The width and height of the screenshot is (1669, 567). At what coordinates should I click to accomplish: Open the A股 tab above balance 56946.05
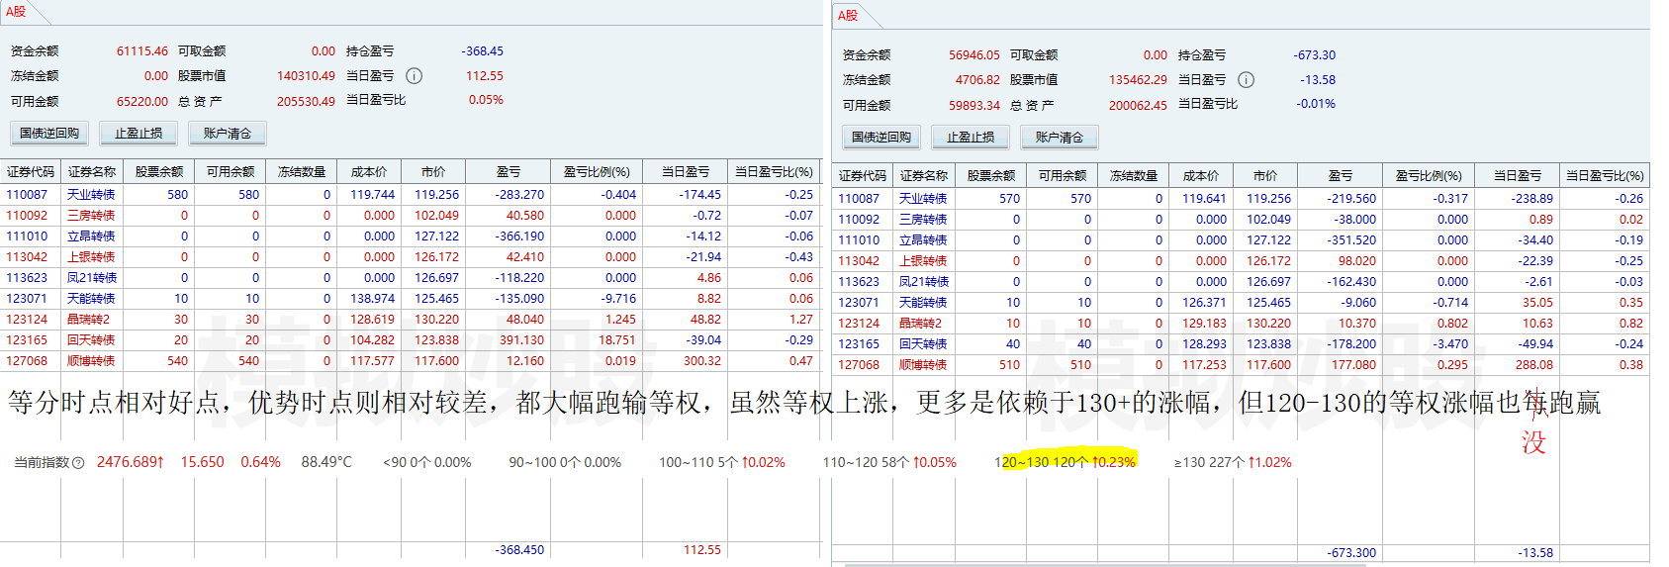[848, 16]
